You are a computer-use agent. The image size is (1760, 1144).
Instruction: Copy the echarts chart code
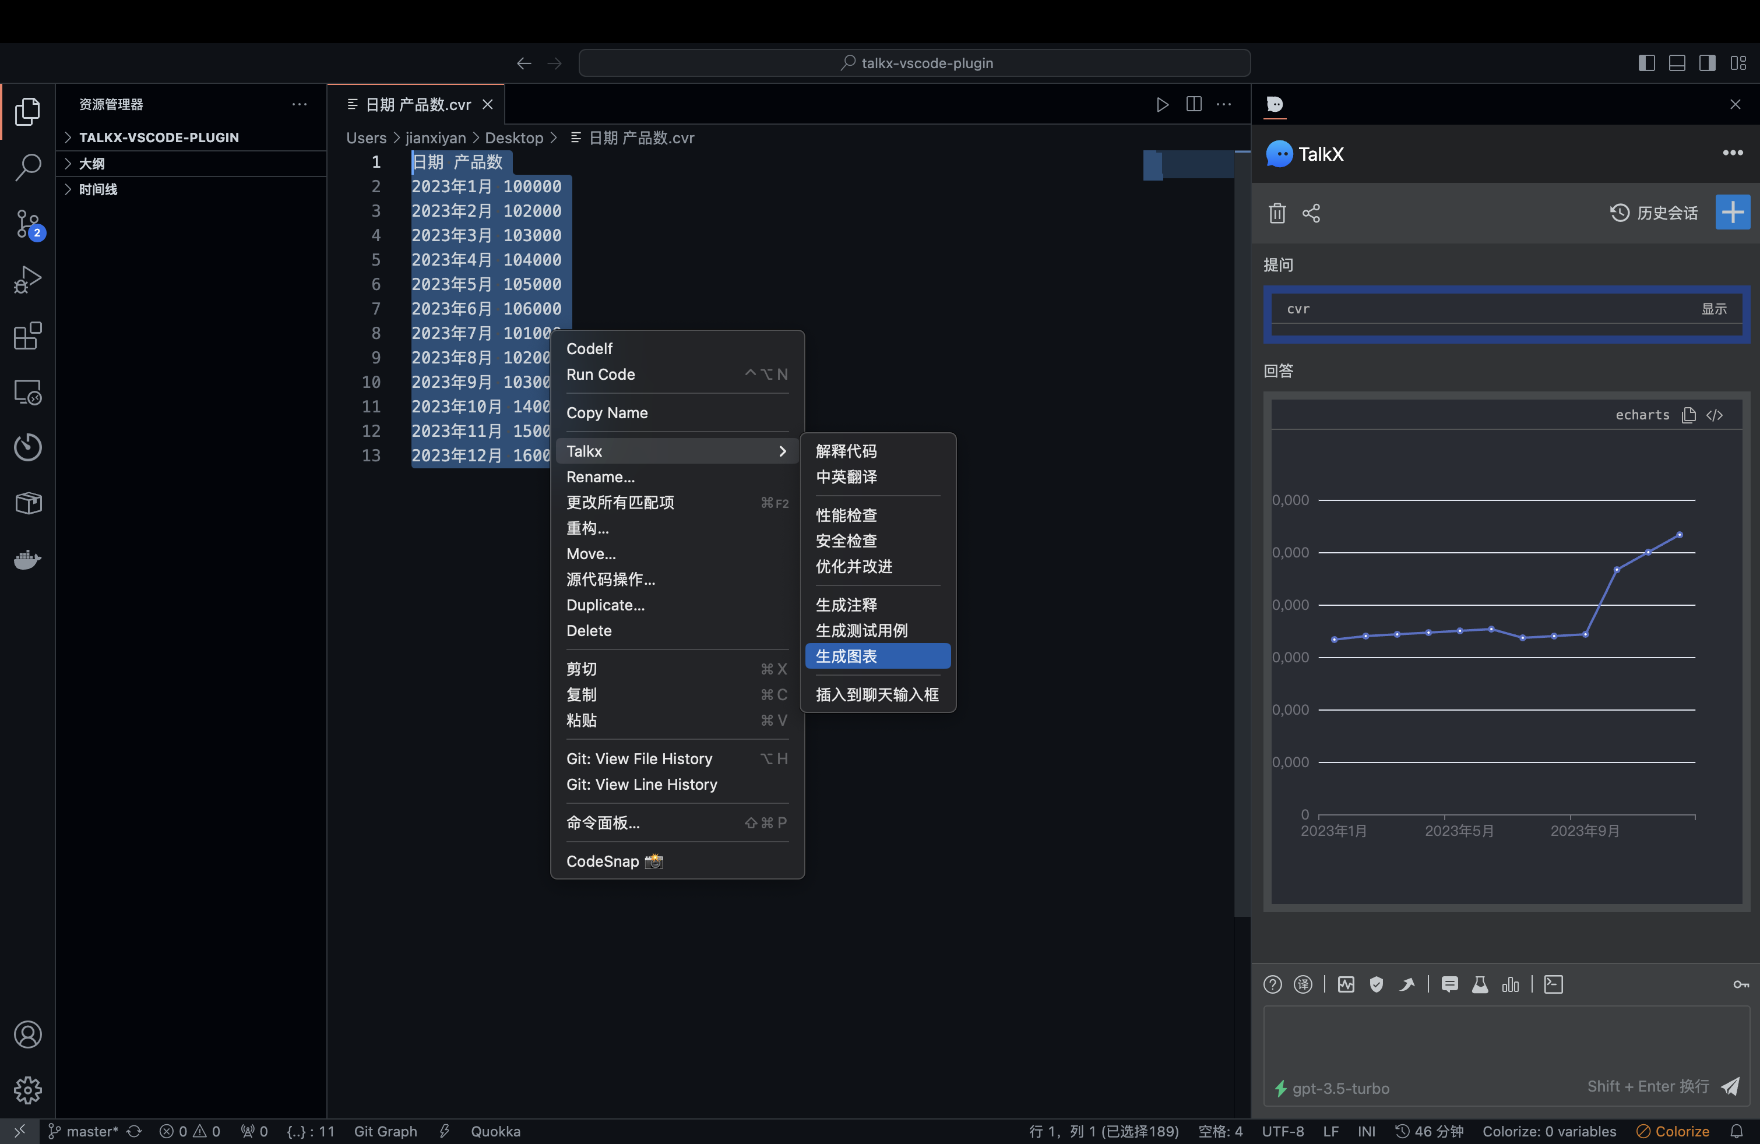(x=1689, y=415)
